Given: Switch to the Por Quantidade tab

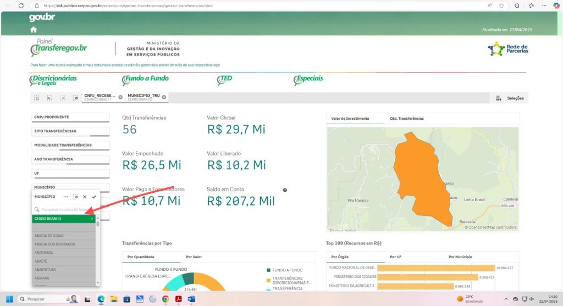Looking at the screenshot, I should click(x=141, y=257).
